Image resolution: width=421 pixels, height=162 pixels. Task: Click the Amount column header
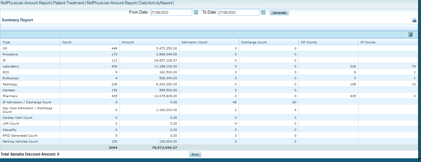coord(128,42)
